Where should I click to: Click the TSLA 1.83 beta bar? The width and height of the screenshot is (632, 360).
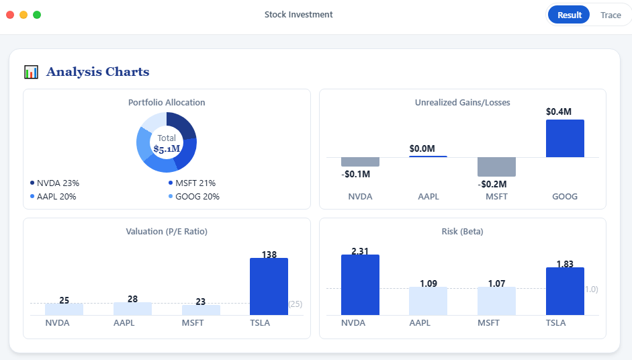pos(565,291)
